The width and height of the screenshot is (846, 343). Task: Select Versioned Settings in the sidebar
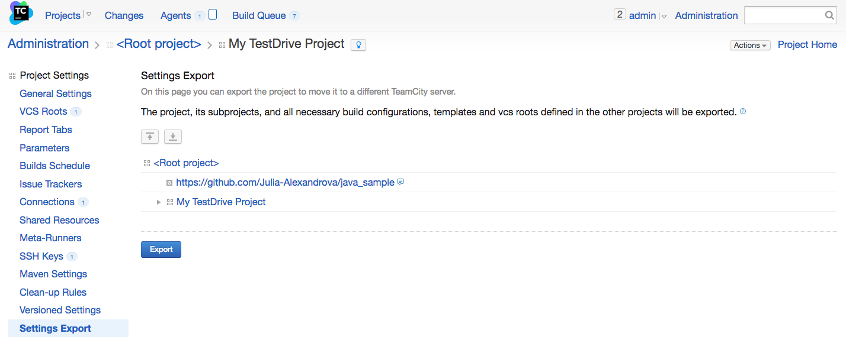coord(60,310)
